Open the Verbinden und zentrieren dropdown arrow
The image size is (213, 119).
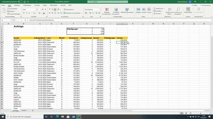[x=82, y=13]
